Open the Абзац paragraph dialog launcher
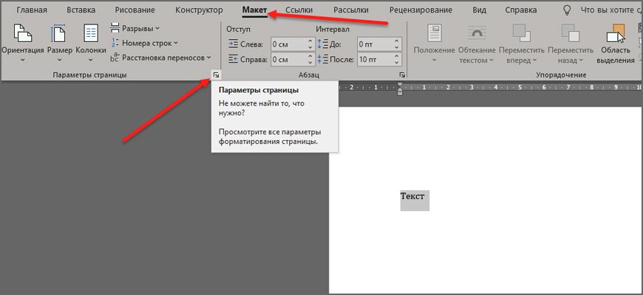This screenshot has height=295, width=643. [x=403, y=75]
